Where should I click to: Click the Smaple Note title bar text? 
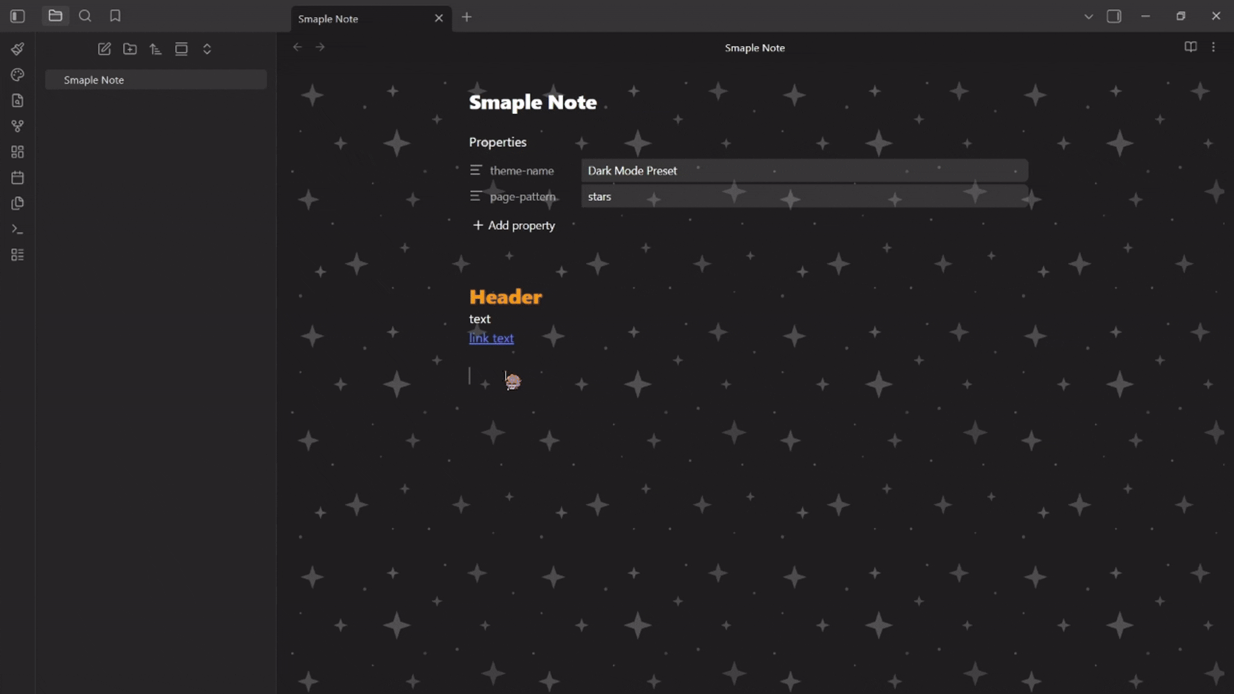pyautogui.click(x=755, y=48)
